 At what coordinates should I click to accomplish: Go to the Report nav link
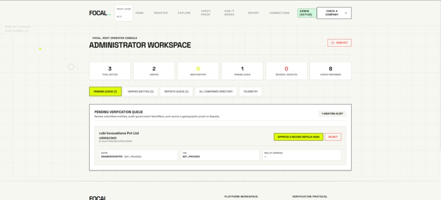pyautogui.click(x=254, y=13)
